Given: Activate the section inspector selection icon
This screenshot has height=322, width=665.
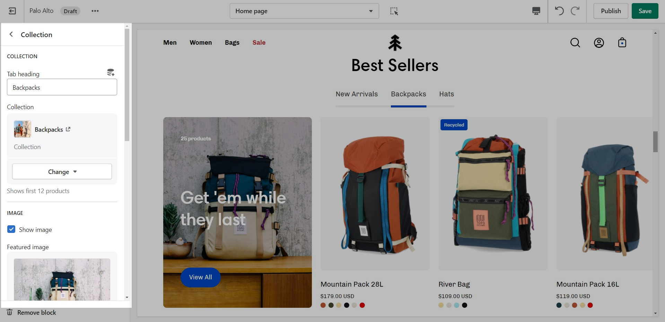Looking at the screenshot, I should (x=394, y=11).
